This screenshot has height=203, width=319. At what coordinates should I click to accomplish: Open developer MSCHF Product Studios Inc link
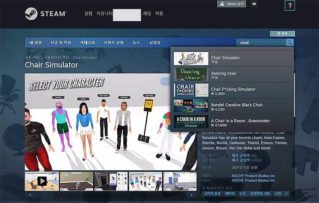pos(253,176)
